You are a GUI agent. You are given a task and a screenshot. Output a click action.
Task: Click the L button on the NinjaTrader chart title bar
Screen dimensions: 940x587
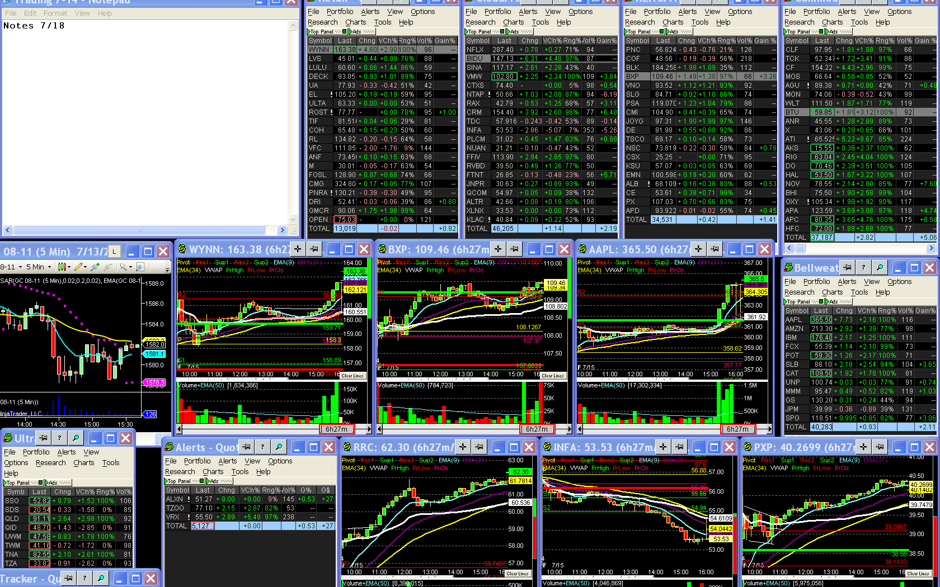click(x=114, y=251)
